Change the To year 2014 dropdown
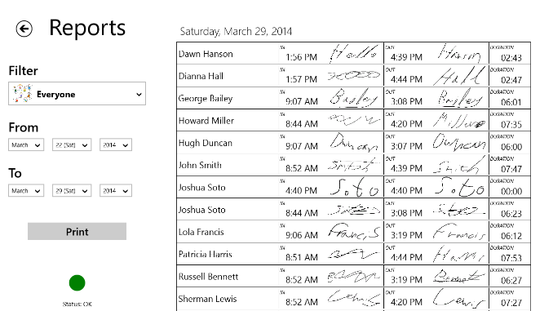This screenshot has height=311, width=553. [x=116, y=191]
